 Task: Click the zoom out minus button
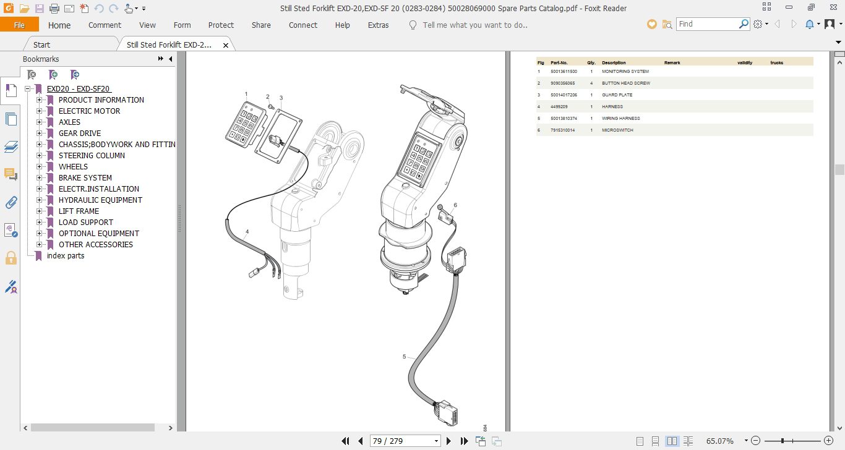[x=756, y=441]
